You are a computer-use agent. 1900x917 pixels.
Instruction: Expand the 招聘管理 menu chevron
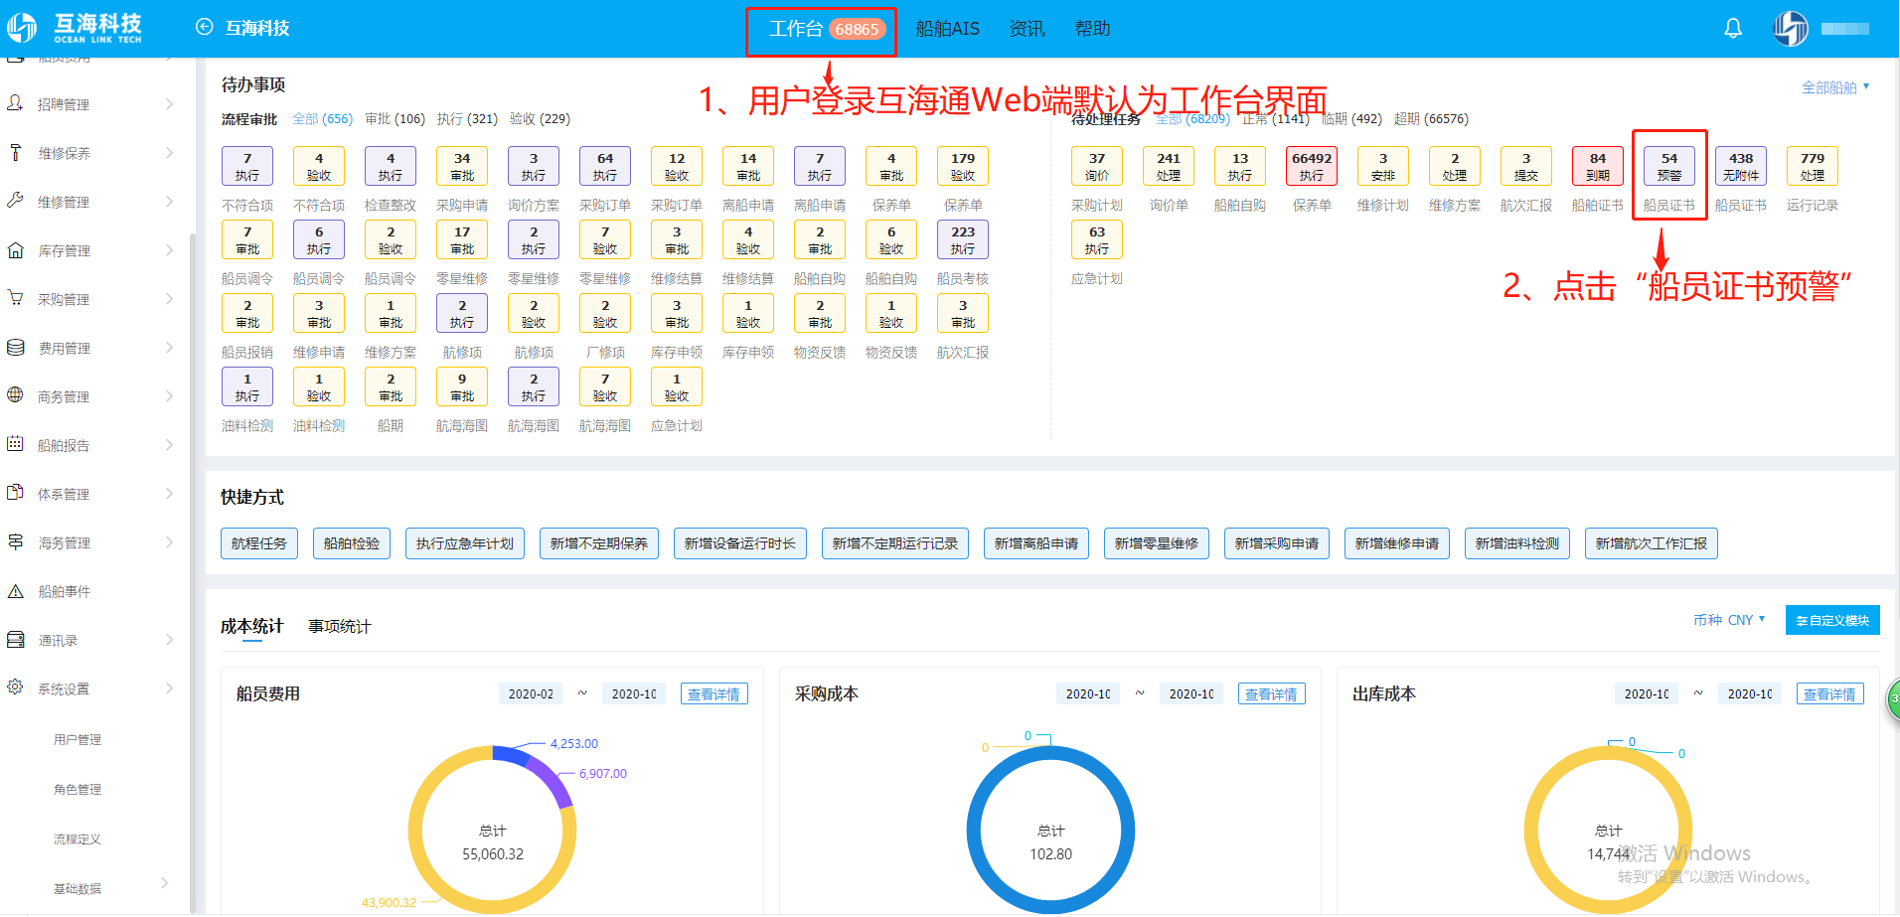pos(169,103)
